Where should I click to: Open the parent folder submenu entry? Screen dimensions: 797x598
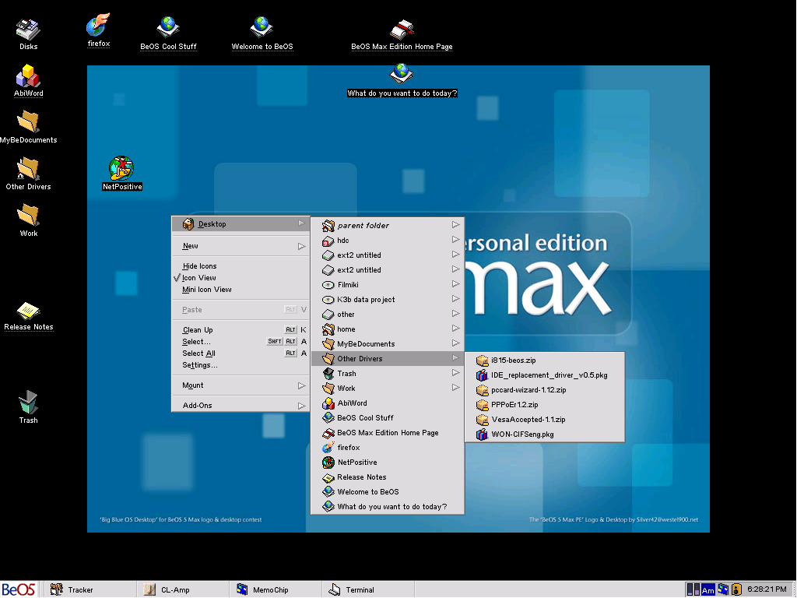tap(388, 225)
